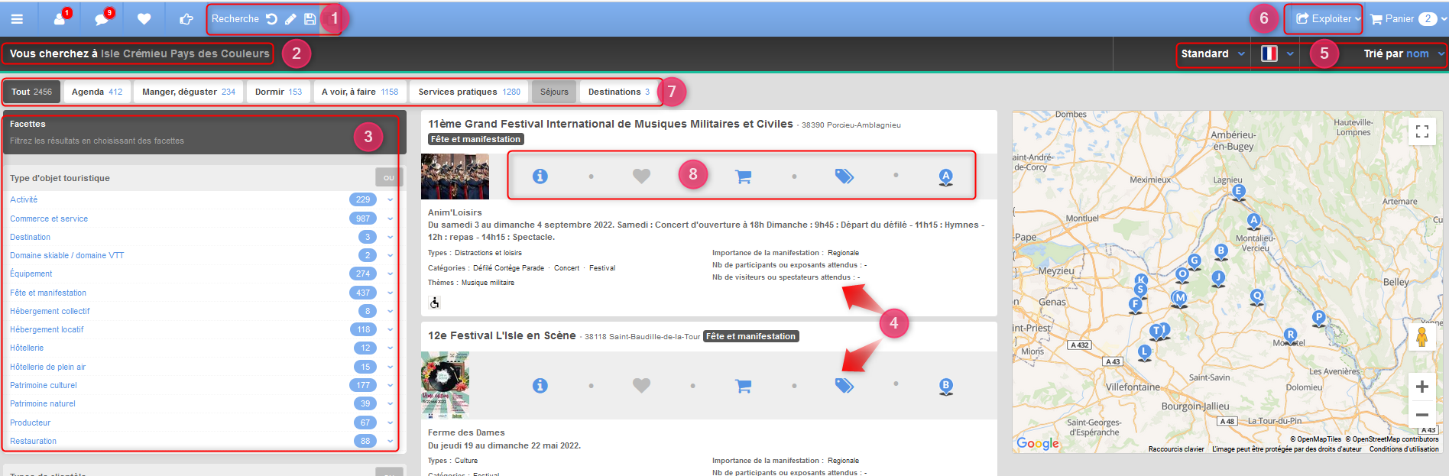Open the Standard display mode dropdown
This screenshot has width=1449, height=476.
pos(1213,53)
